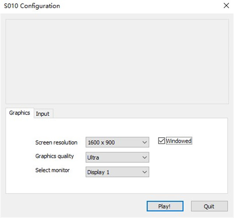The width and height of the screenshot is (234, 218).
Task: Click the arrow beside 1600 x 900
Action: (x=144, y=142)
